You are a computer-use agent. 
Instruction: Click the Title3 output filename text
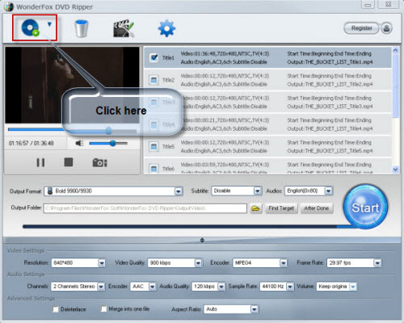point(330,107)
